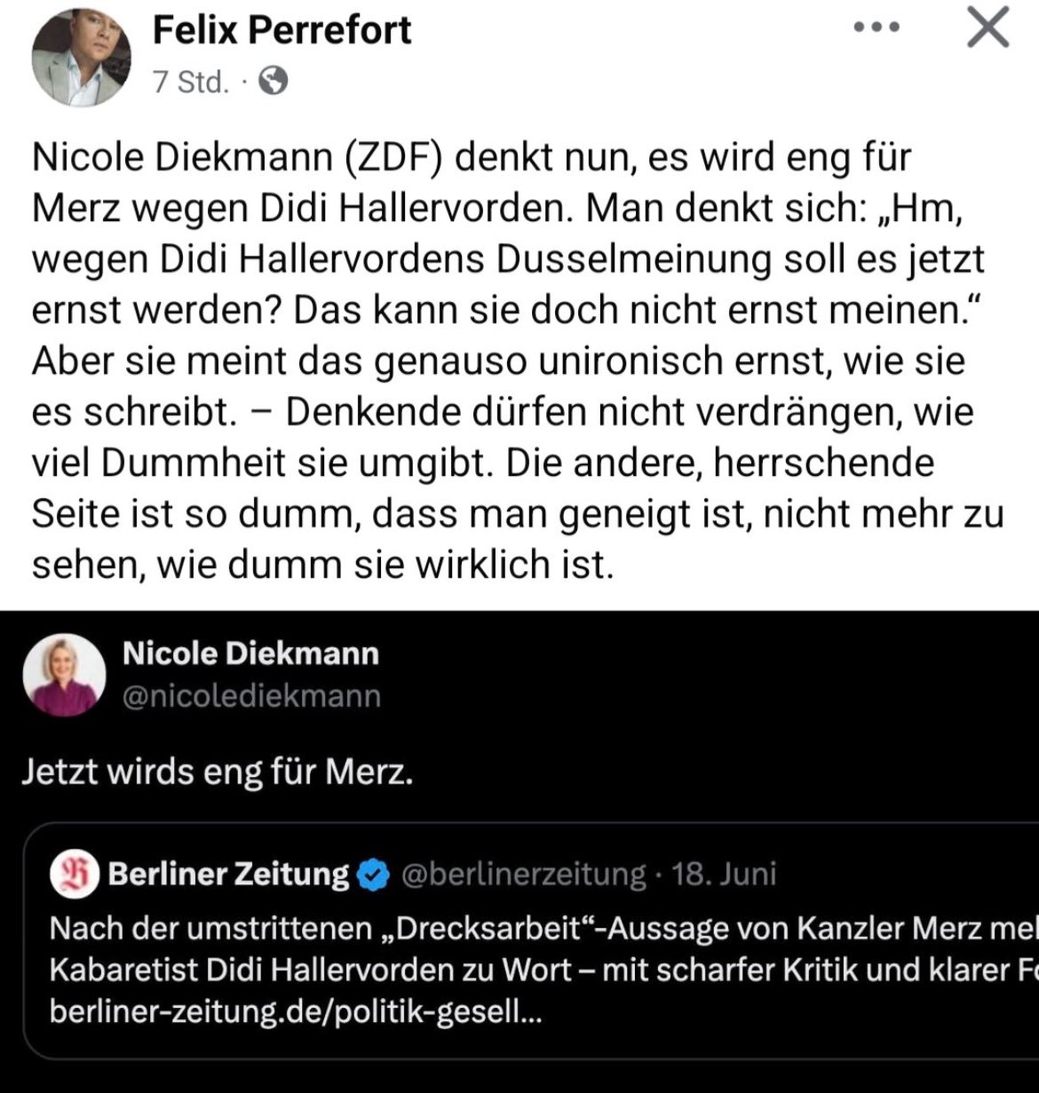Close the post with the X button

click(987, 29)
